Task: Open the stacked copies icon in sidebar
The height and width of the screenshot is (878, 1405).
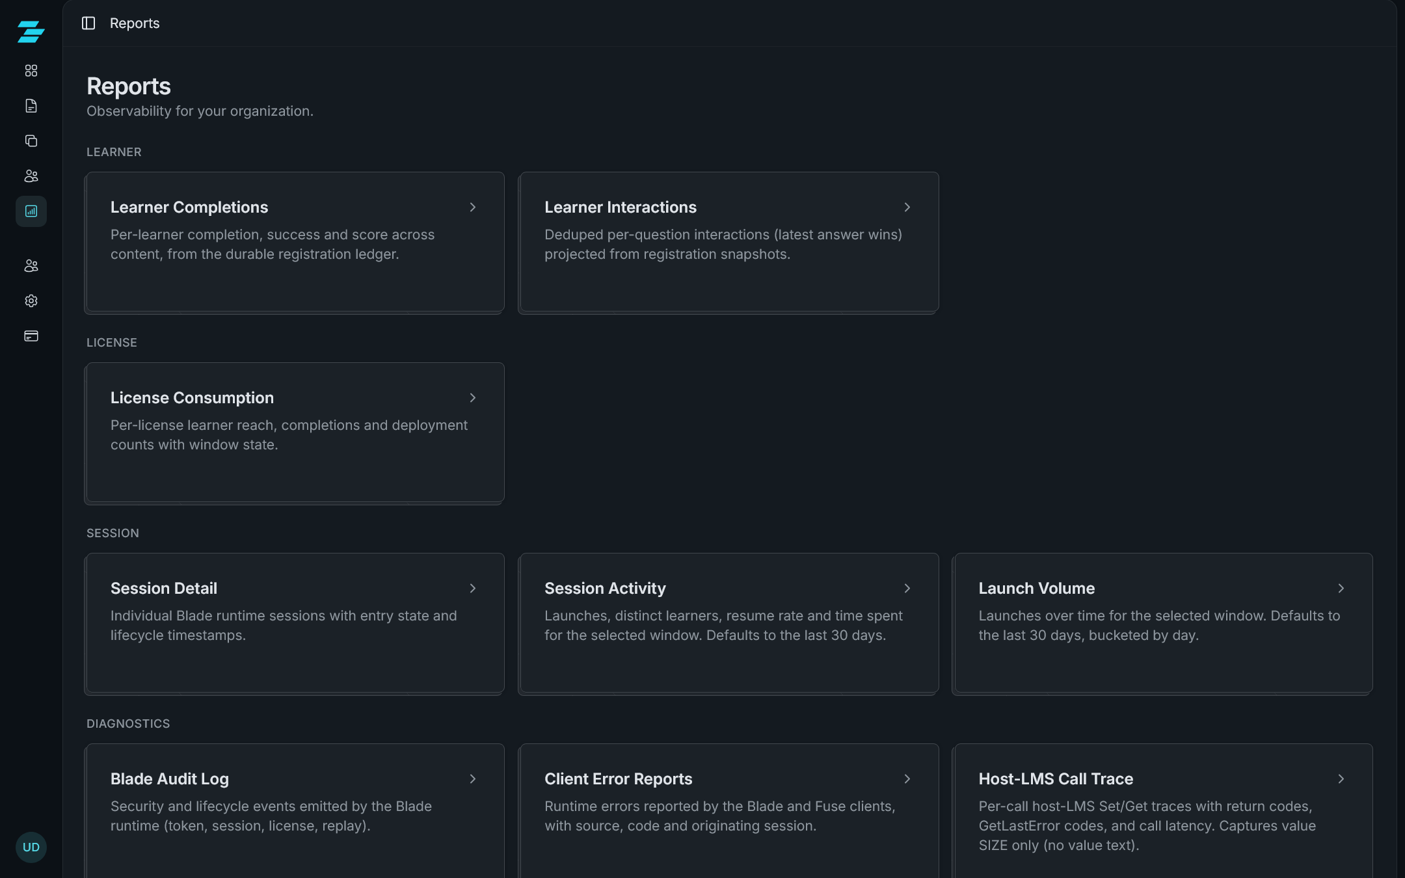Action: tap(31, 141)
